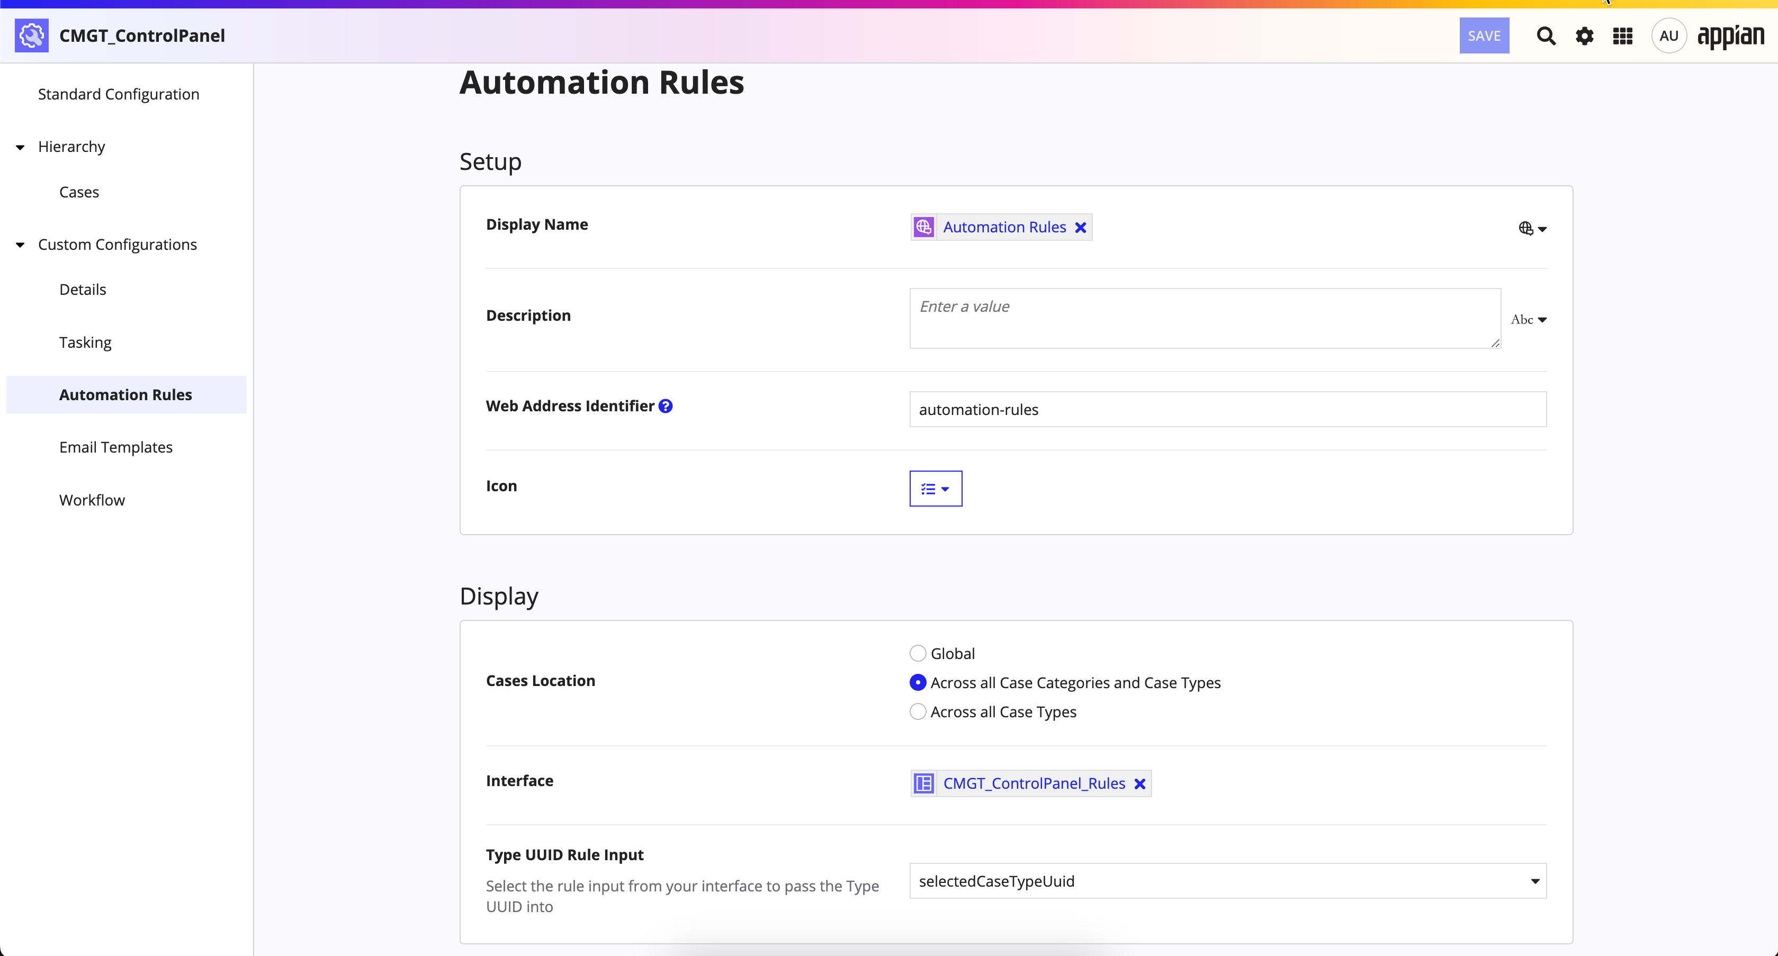Open the AU user avatar
1778x956 pixels.
[x=1669, y=36]
